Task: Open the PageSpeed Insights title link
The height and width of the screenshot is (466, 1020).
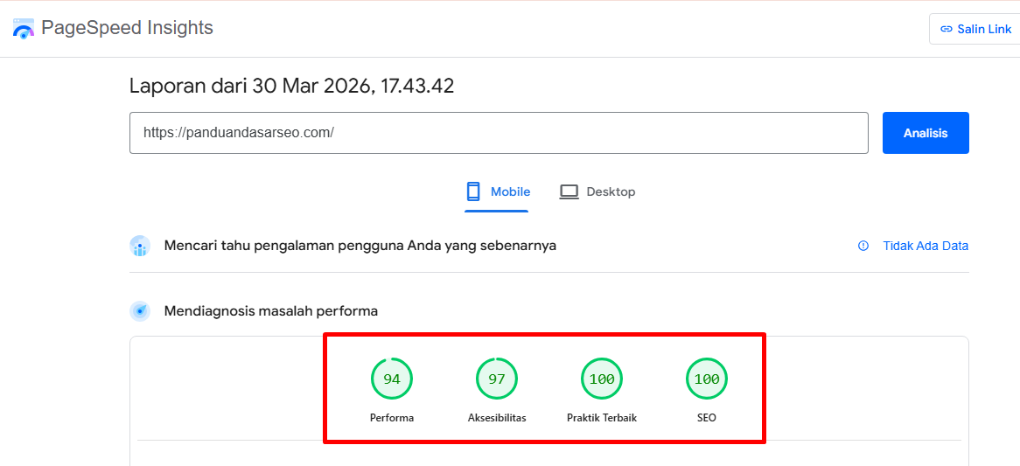Action: pos(127,28)
